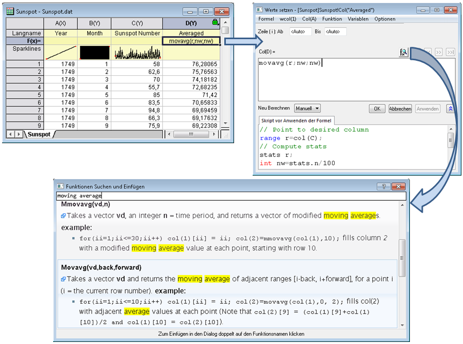Click cell value 62,6

137,72
